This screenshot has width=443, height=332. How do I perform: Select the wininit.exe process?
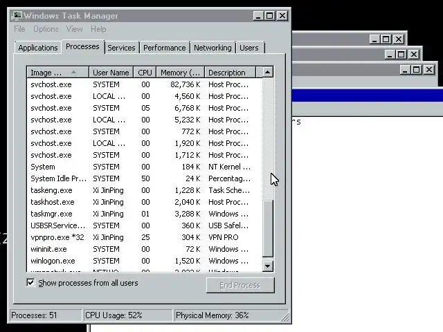click(x=144, y=249)
